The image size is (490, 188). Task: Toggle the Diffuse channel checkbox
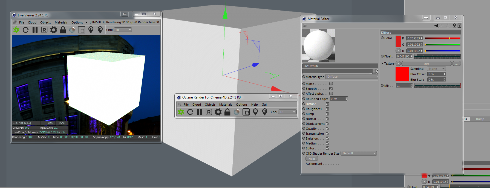point(327,104)
